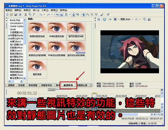Toggle the Lock Envelopes to Events button

(x=73, y=15)
